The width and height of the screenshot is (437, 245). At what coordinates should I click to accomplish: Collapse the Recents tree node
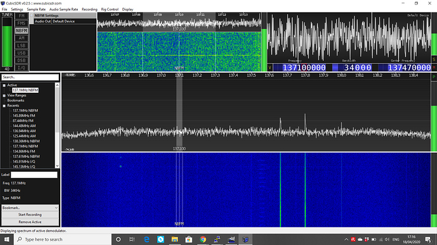click(x=4, y=106)
